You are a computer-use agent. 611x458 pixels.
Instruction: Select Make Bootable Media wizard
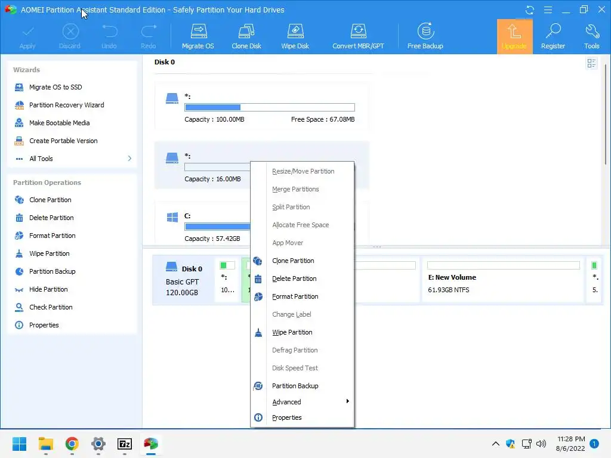(x=59, y=123)
